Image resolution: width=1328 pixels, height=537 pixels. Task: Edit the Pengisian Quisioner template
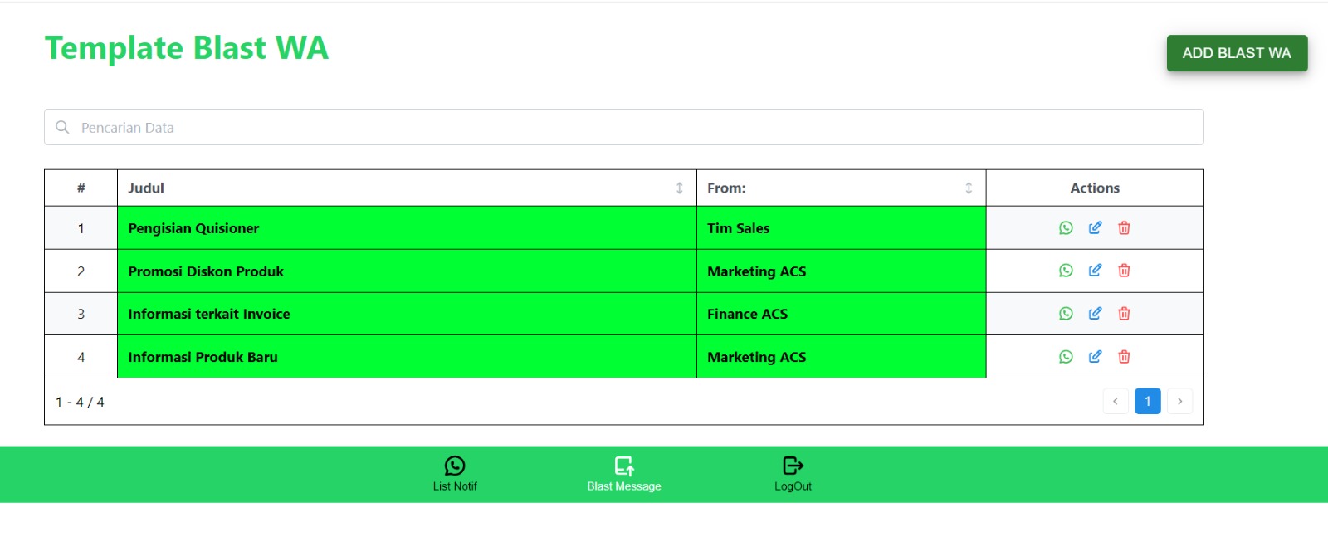point(1095,228)
